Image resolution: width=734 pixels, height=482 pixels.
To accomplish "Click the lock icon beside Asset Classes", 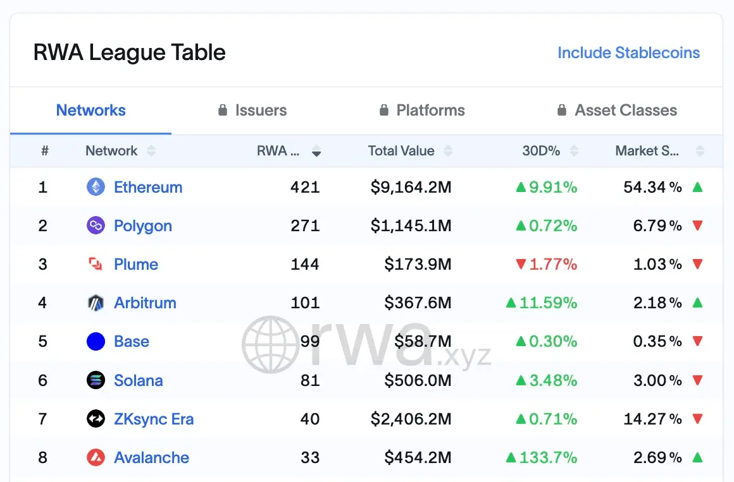I will (x=562, y=111).
